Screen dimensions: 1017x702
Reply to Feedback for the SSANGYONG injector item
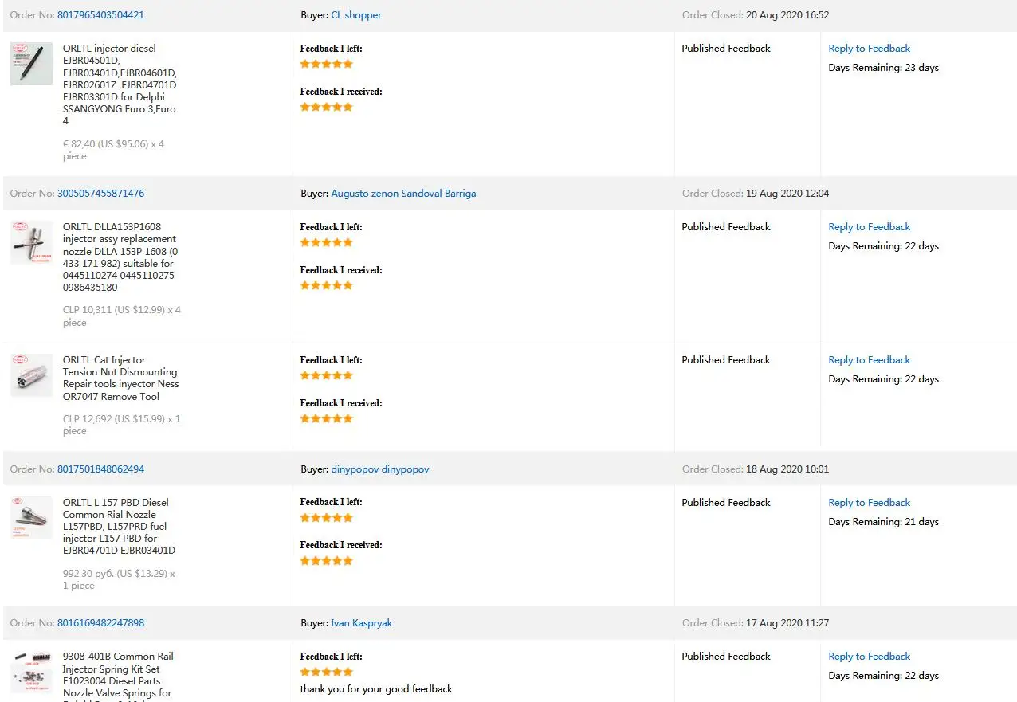pos(869,49)
